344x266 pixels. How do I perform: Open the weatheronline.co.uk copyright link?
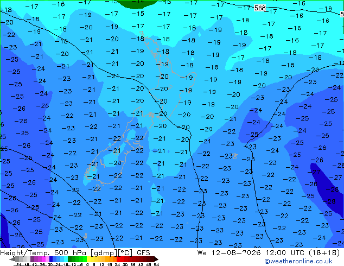tap(298, 261)
